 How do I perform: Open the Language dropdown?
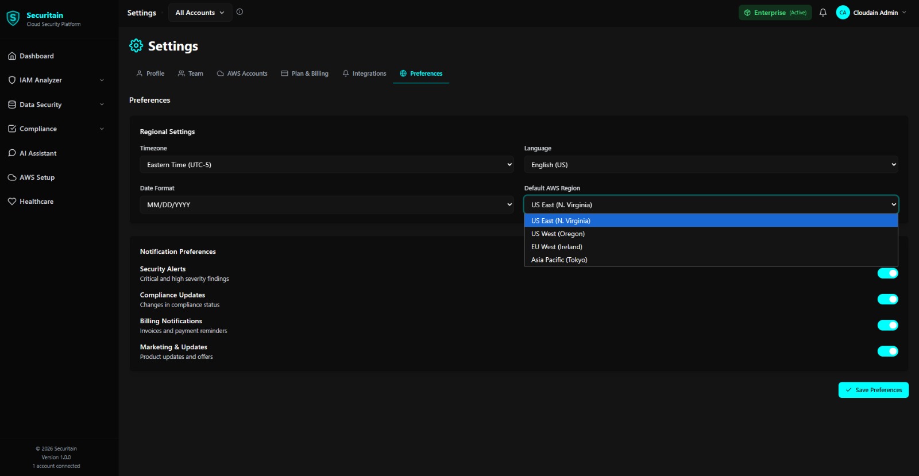[x=711, y=165]
